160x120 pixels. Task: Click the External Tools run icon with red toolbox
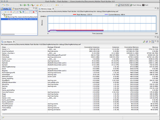click(32, 5)
